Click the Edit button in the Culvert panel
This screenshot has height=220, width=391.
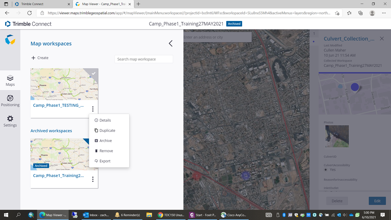coord(377,201)
